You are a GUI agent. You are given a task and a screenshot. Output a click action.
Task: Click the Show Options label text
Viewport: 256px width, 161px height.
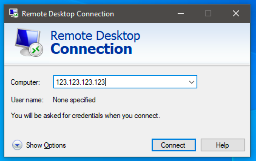[46, 145]
